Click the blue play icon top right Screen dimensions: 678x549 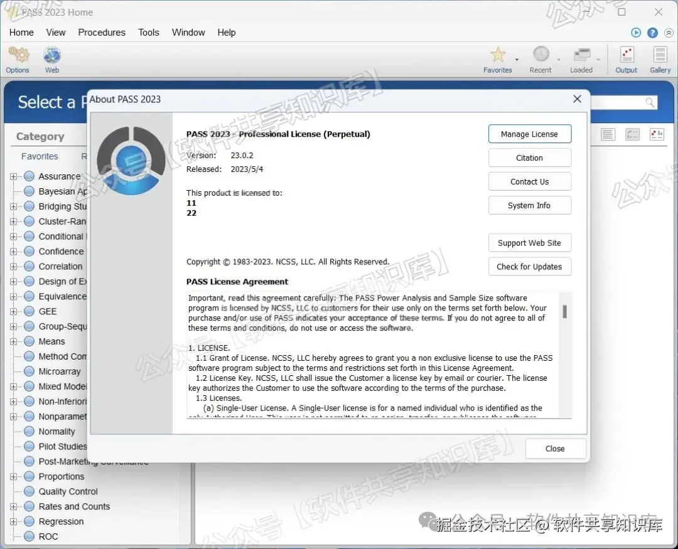(635, 33)
